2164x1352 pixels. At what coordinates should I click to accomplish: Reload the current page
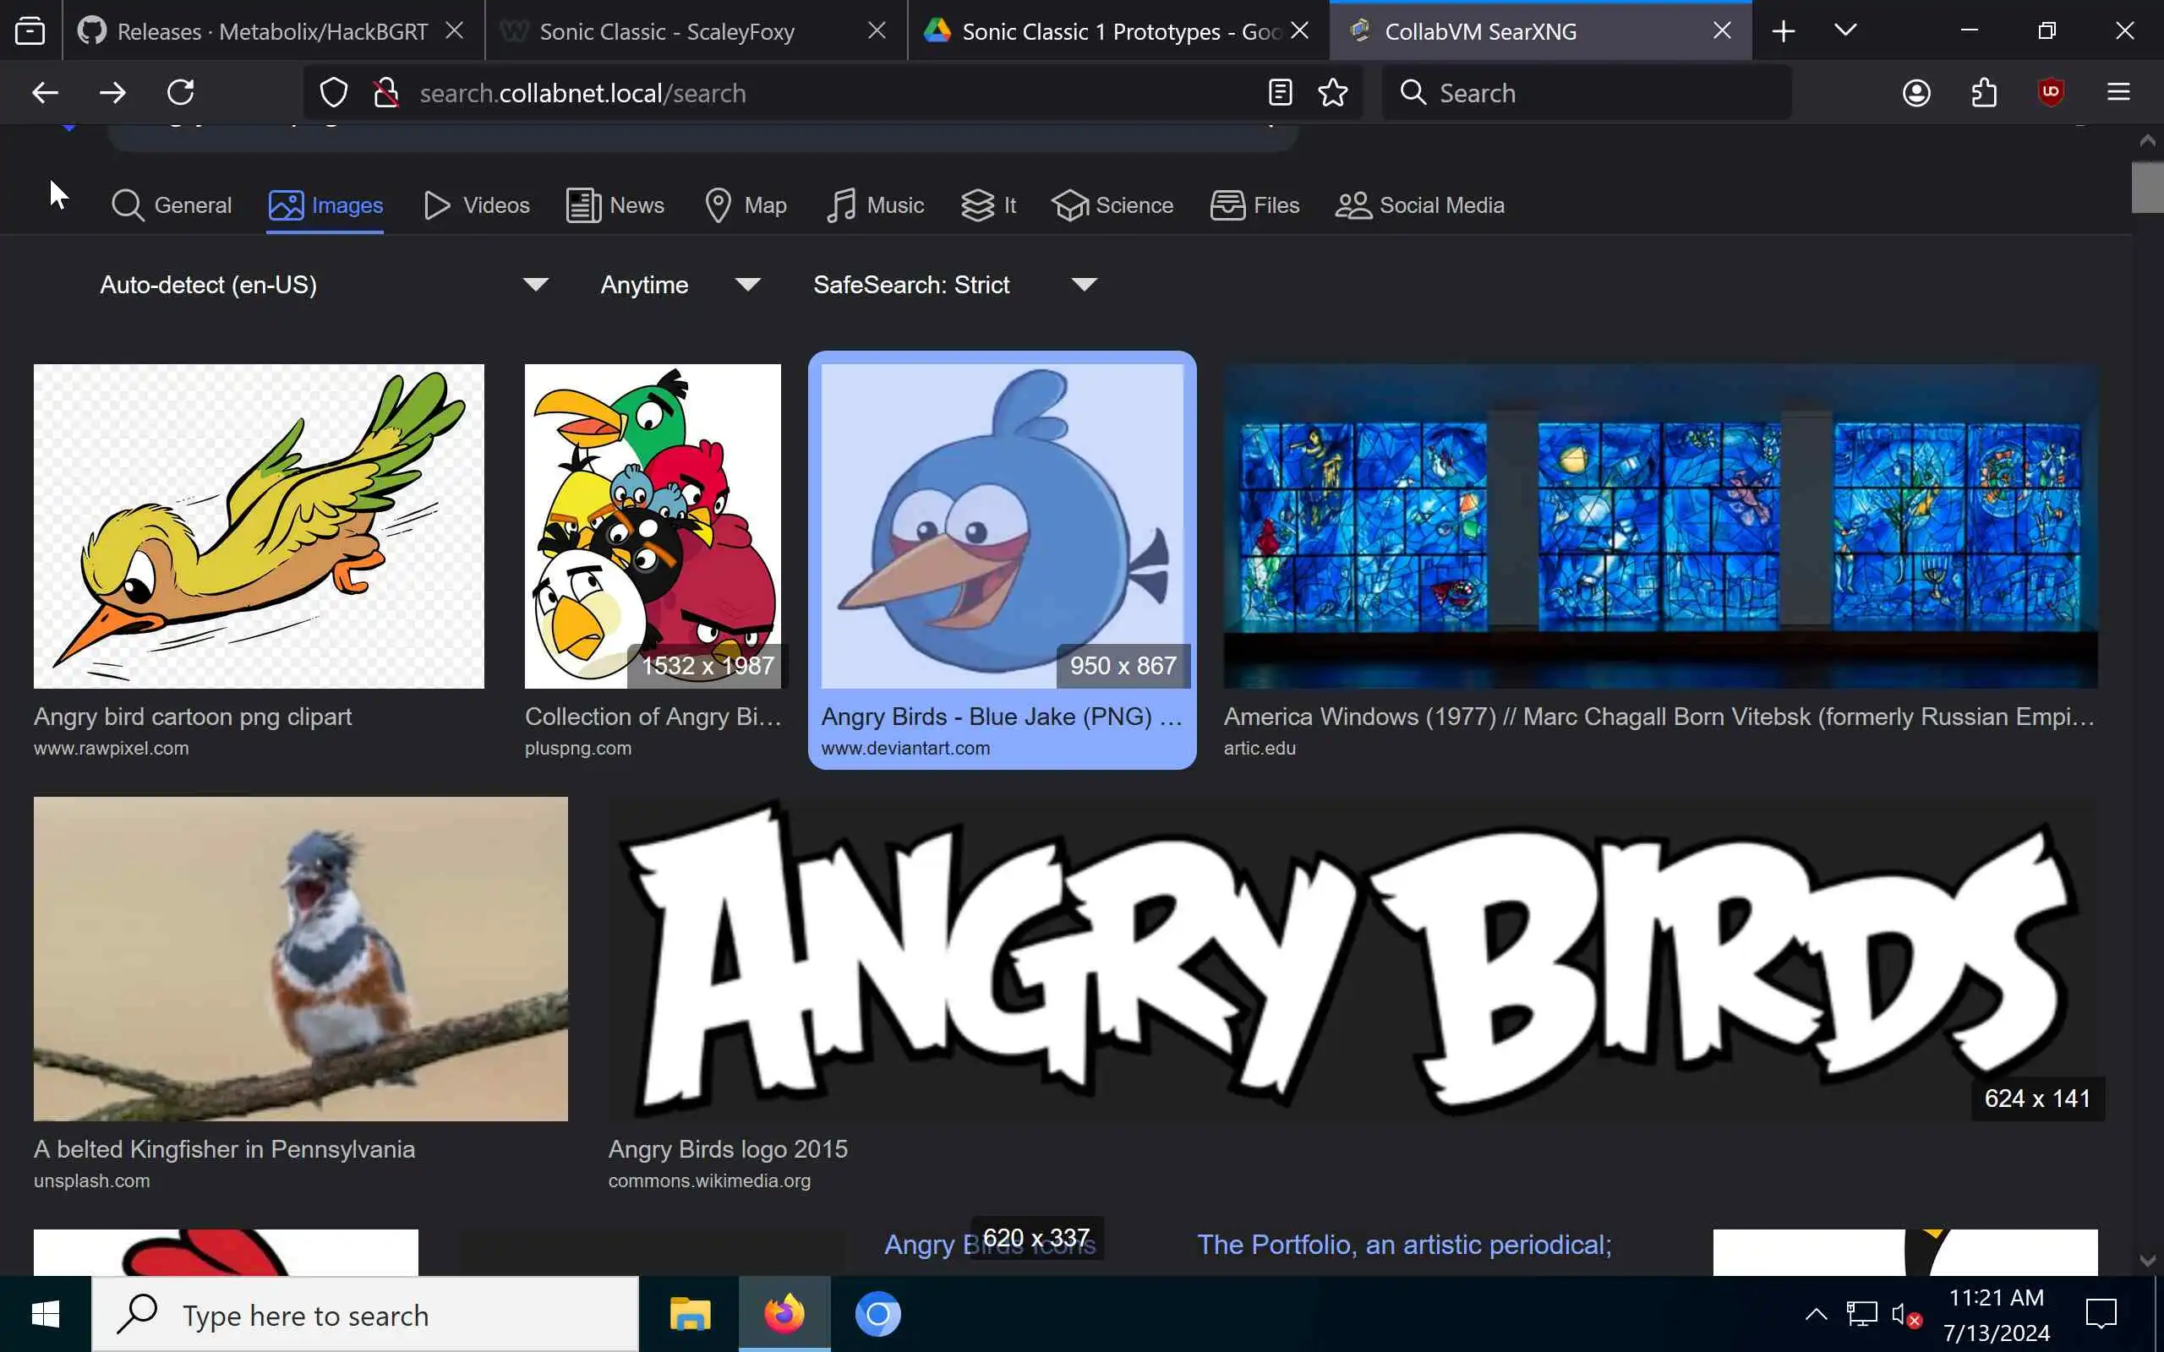[181, 92]
